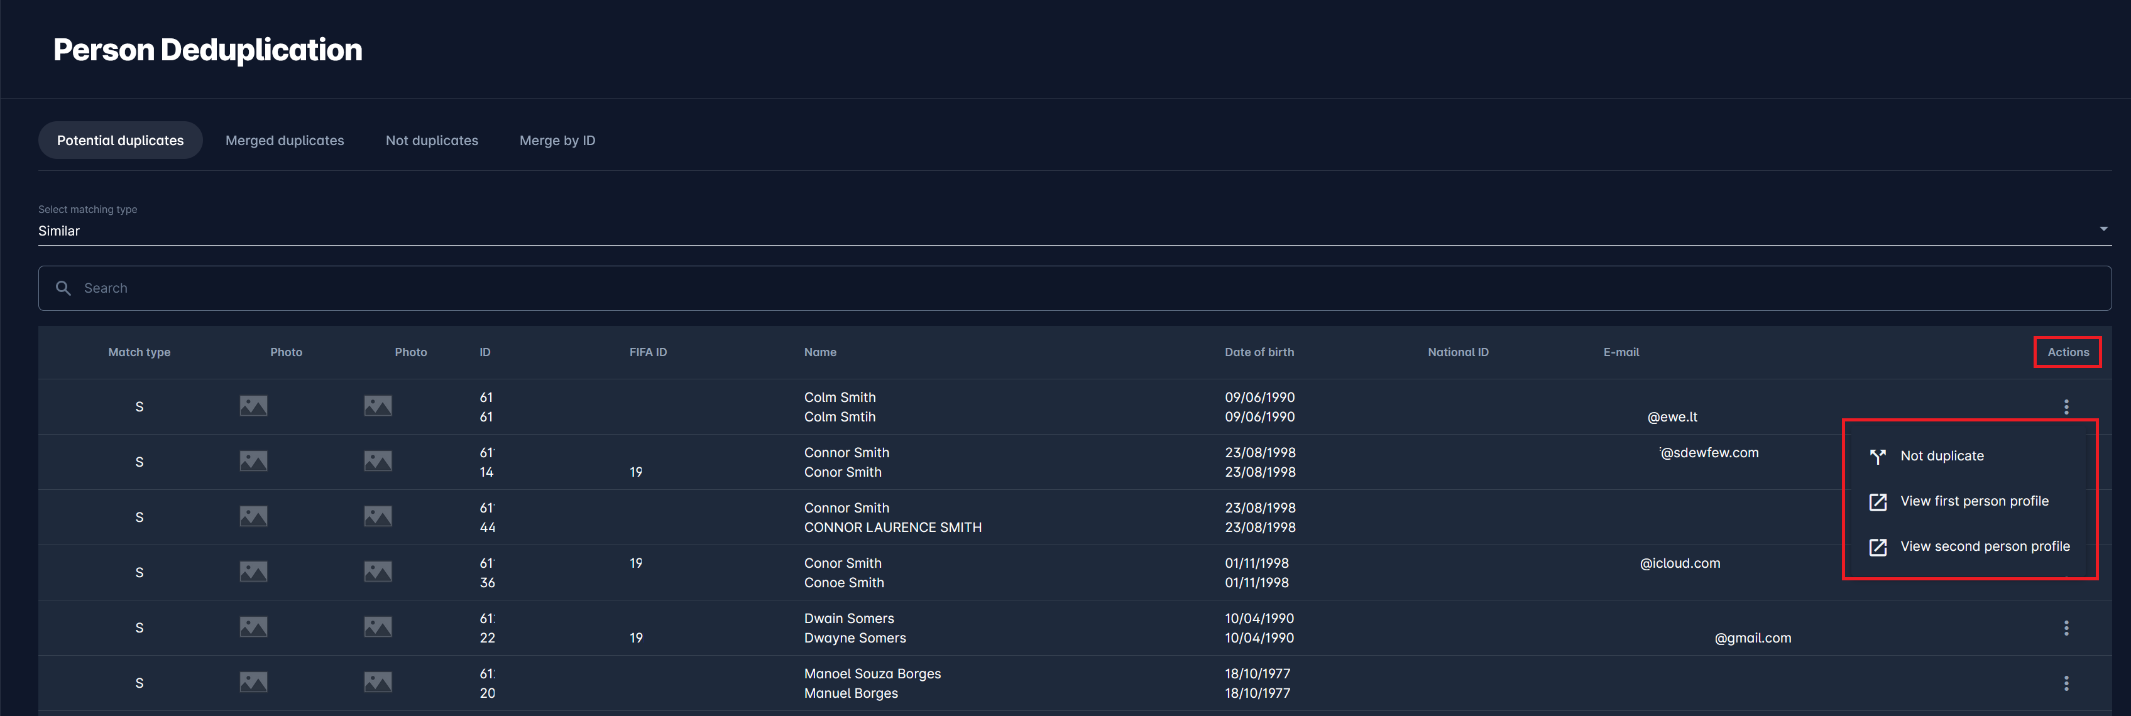This screenshot has width=2131, height=716.
Task: Click first photo placeholder in Colm Smith row
Action: [x=253, y=406]
